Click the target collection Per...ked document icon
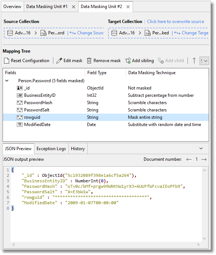 point(148,33)
